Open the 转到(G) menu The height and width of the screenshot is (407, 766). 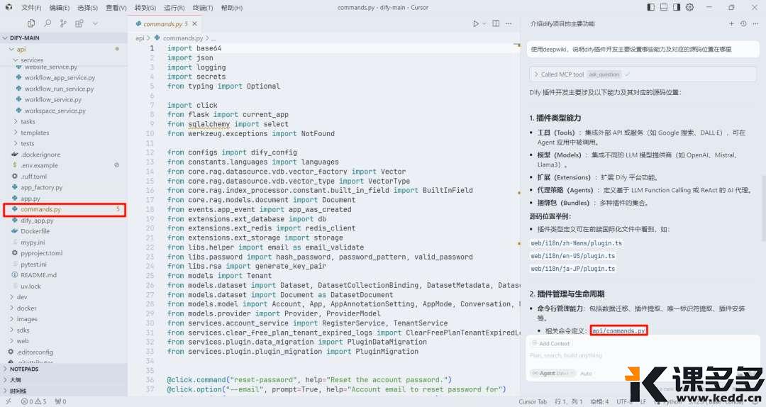coord(145,8)
